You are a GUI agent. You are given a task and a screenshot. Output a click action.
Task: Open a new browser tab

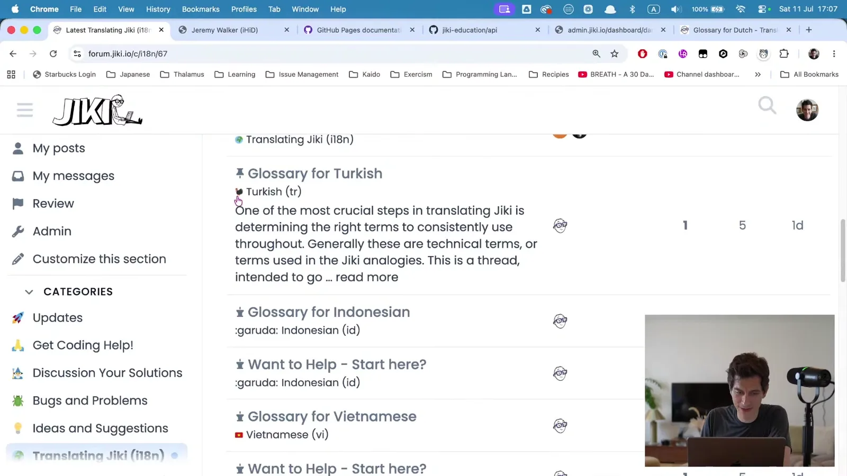(809, 30)
